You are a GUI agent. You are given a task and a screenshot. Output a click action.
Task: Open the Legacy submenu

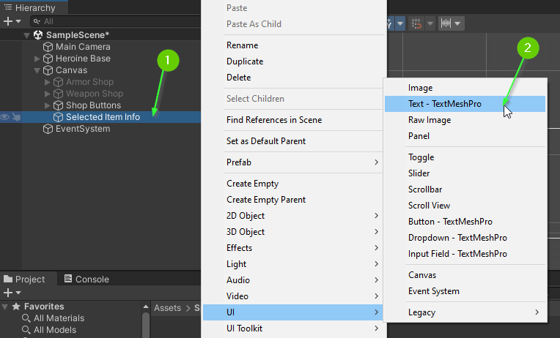[465, 312]
